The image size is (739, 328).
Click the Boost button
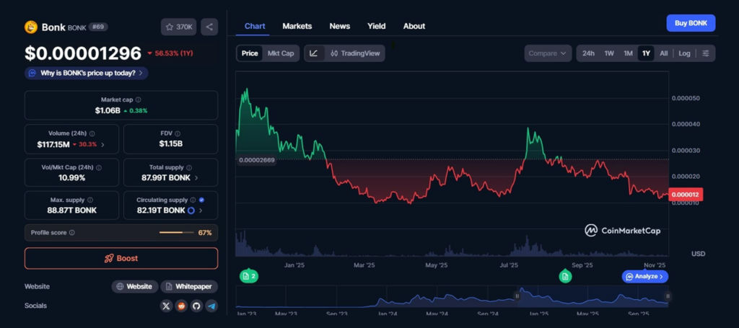[121, 258]
